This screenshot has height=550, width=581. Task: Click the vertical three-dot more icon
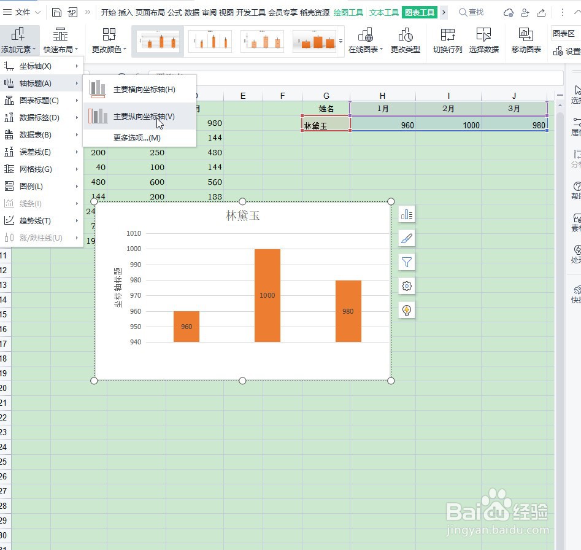pyautogui.click(x=562, y=13)
